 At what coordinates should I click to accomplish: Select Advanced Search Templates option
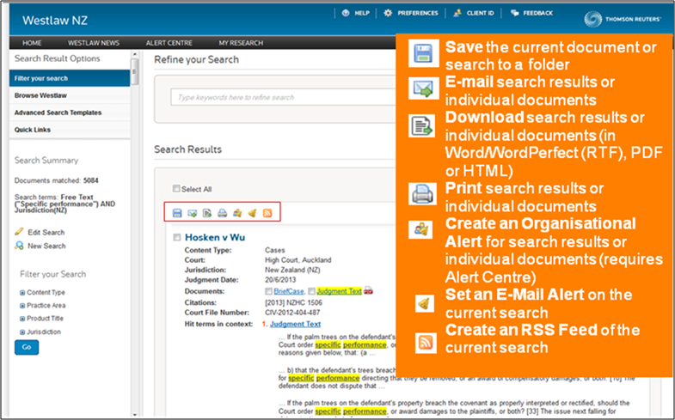click(x=70, y=113)
